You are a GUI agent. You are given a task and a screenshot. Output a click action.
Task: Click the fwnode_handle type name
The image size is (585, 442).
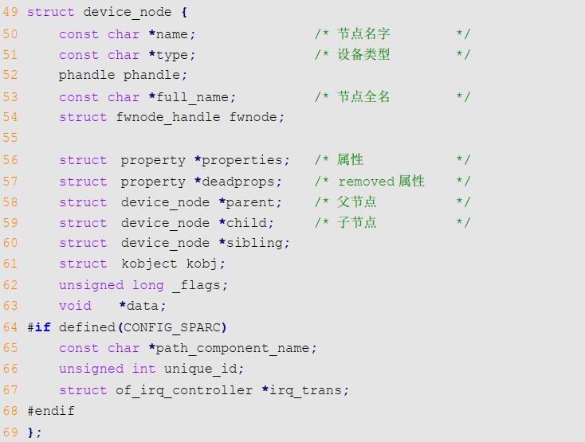click(x=168, y=117)
